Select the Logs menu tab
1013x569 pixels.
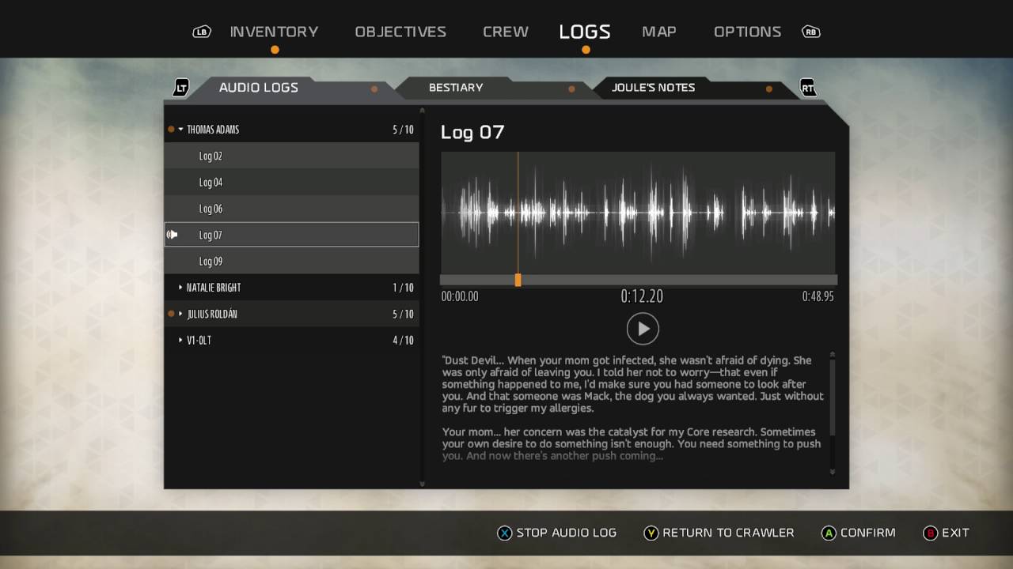click(585, 32)
